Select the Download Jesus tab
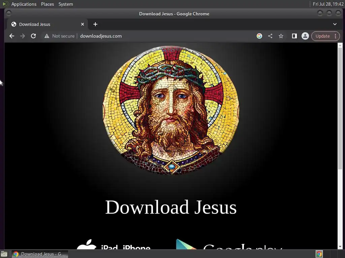 47,24
